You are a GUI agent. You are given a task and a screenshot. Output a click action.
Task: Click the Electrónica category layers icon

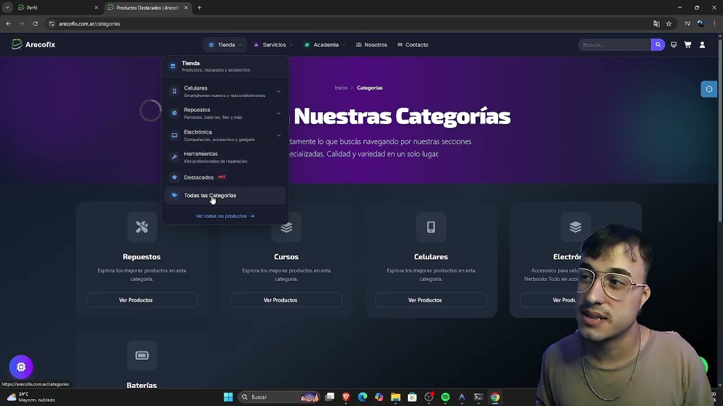(x=576, y=227)
